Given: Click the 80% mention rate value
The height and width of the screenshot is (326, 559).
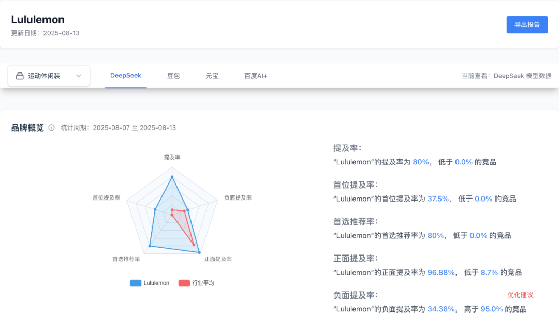Looking at the screenshot, I should pos(421,162).
